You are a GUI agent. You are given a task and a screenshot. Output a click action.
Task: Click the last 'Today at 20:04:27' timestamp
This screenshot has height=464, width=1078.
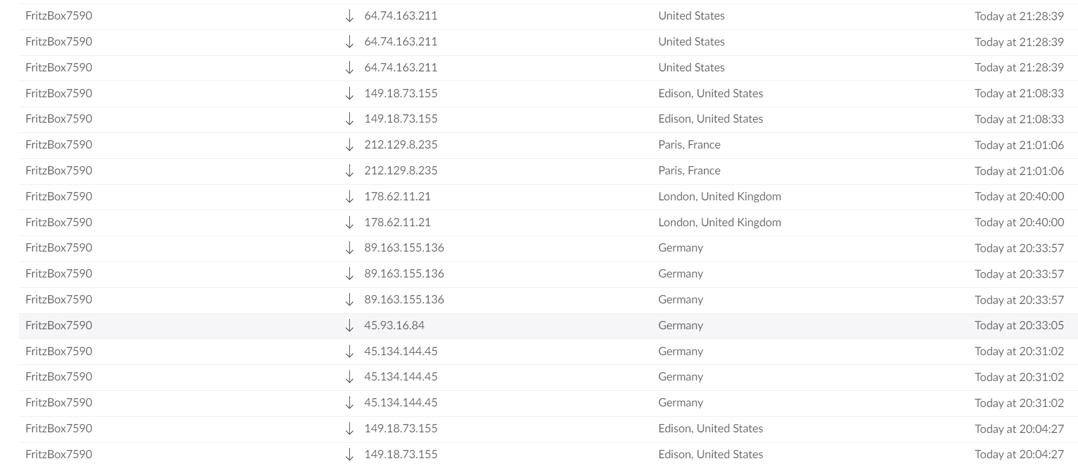click(x=1019, y=454)
